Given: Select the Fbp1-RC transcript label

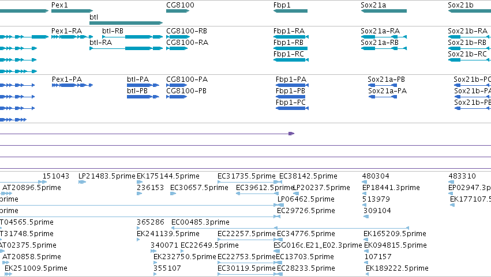Looking at the screenshot, I should click(x=288, y=54).
